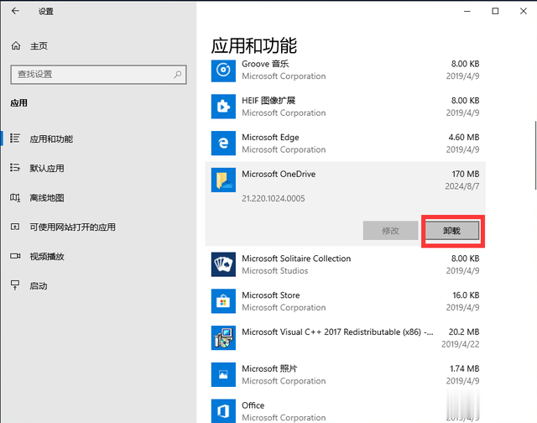
Task: Click the 2024/8/7 install date
Action: pyautogui.click(x=462, y=186)
